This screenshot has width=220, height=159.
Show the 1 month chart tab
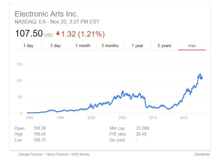[83, 46]
